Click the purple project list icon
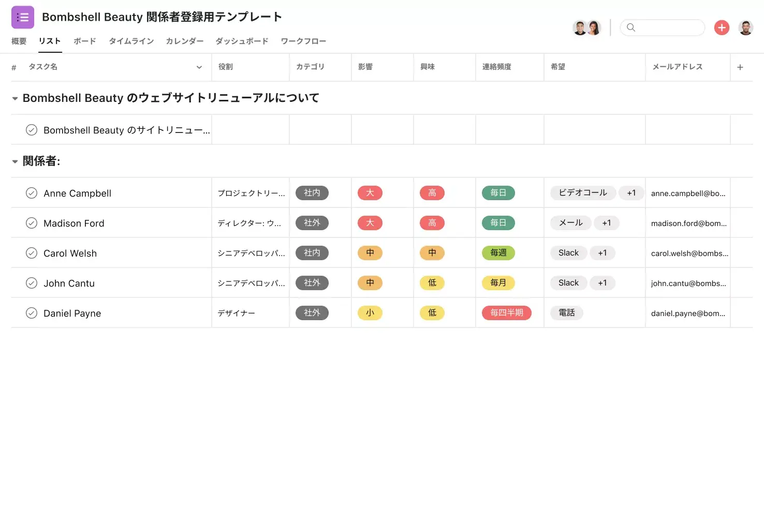The image size is (764, 509). (x=23, y=17)
